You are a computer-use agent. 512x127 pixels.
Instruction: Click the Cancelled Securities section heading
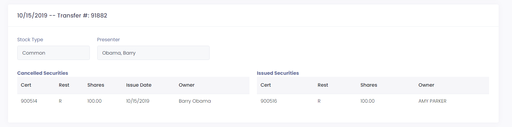pos(43,73)
